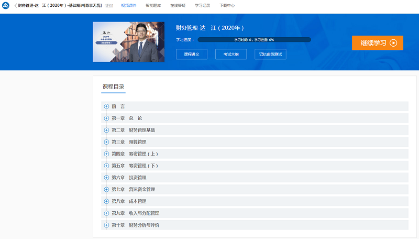The image size is (419, 239).
Task: Expand 第一章 总论
Action: tap(106, 118)
